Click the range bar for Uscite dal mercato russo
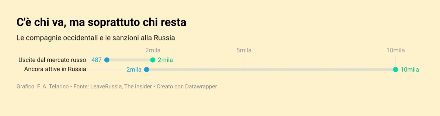440x116 pixels. [130, 60]
